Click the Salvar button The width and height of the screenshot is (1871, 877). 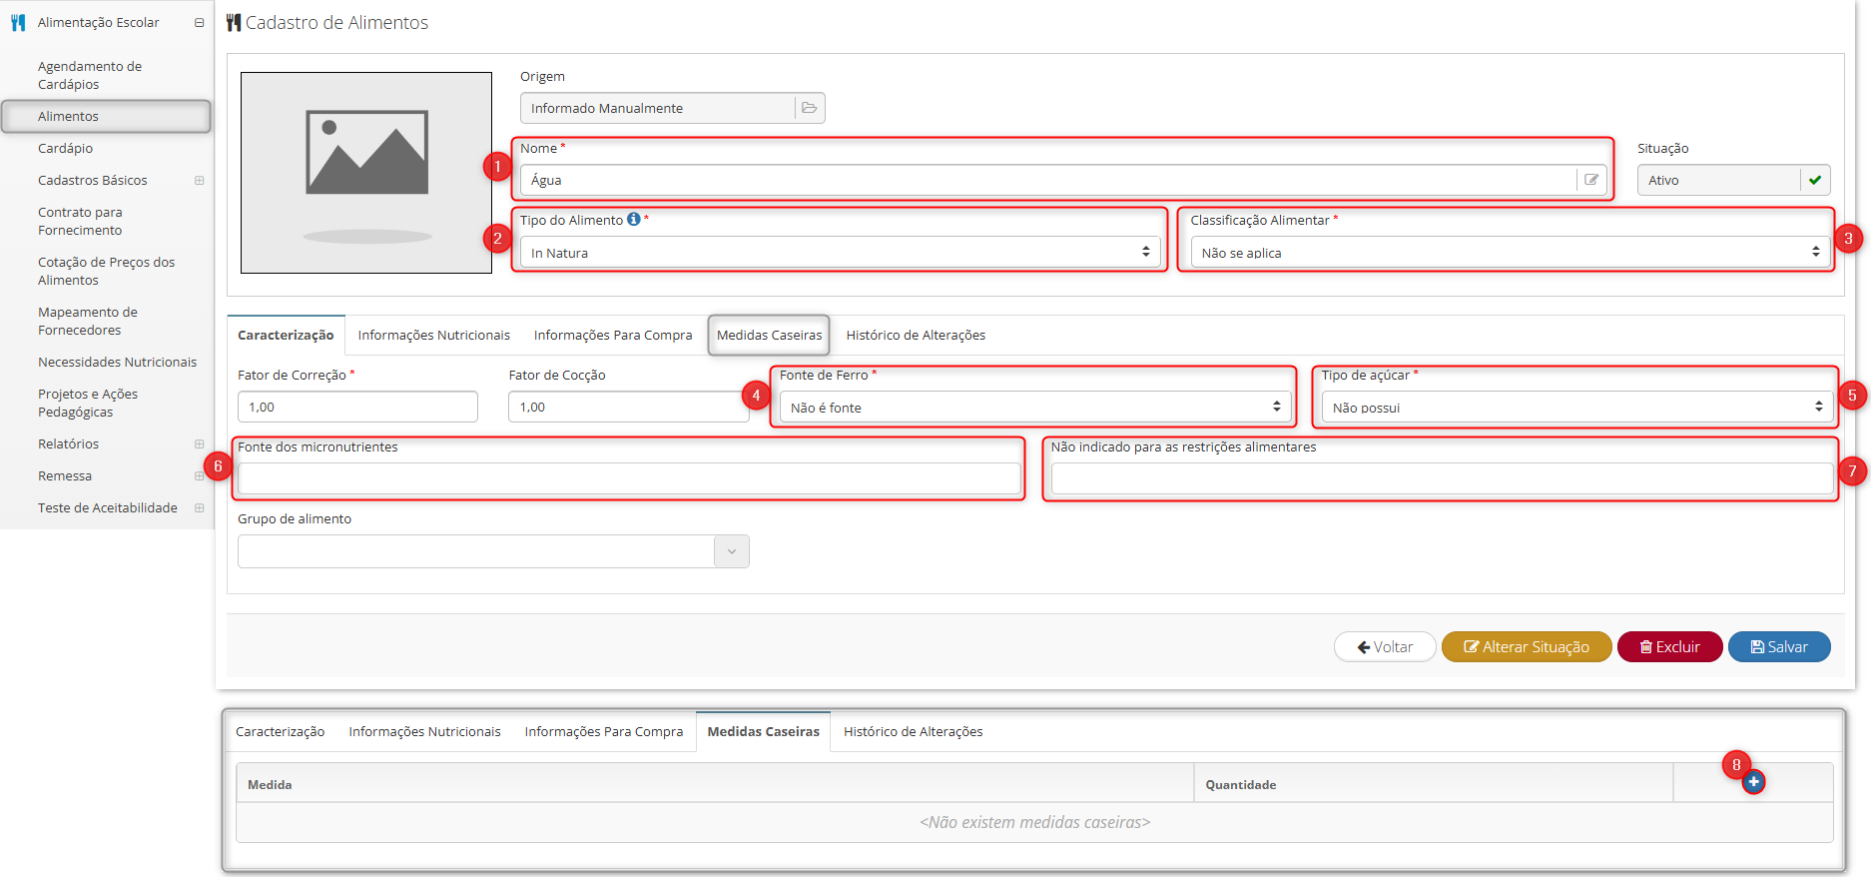point(1779,647)
